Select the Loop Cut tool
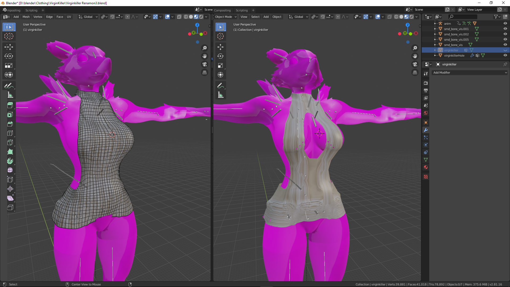 (x=10, y=133)
